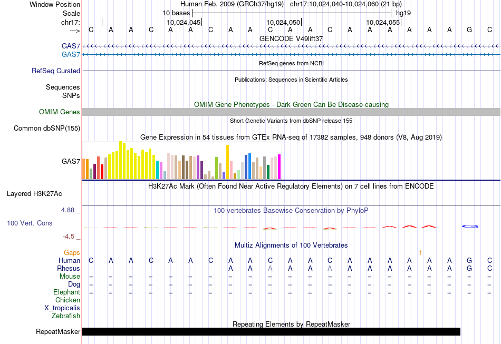Click the Human alignment row label
The image size is (501, 344).
(69, 260)
